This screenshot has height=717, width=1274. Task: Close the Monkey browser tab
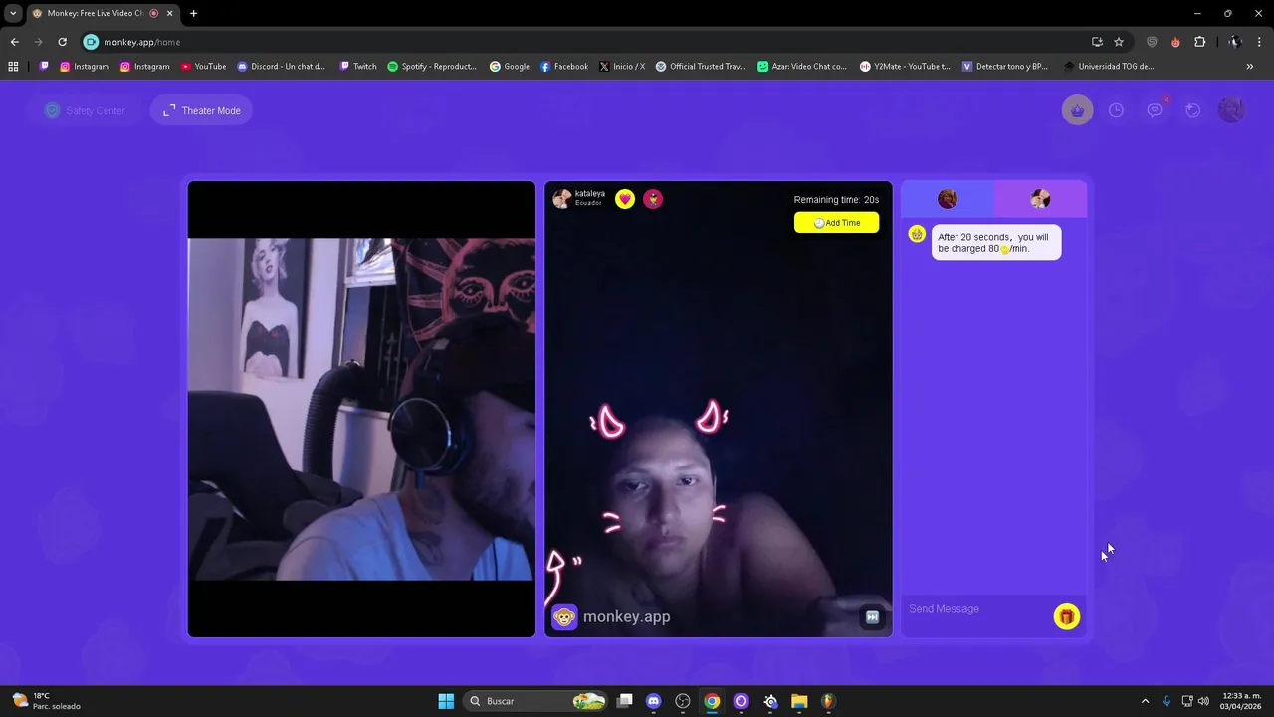pyautogui.click(x=169, y=13)
